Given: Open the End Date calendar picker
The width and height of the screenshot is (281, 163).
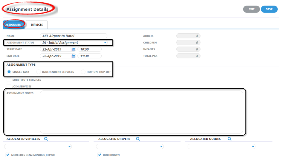Looking at the screenshot, I should click(x=73, y=56).
